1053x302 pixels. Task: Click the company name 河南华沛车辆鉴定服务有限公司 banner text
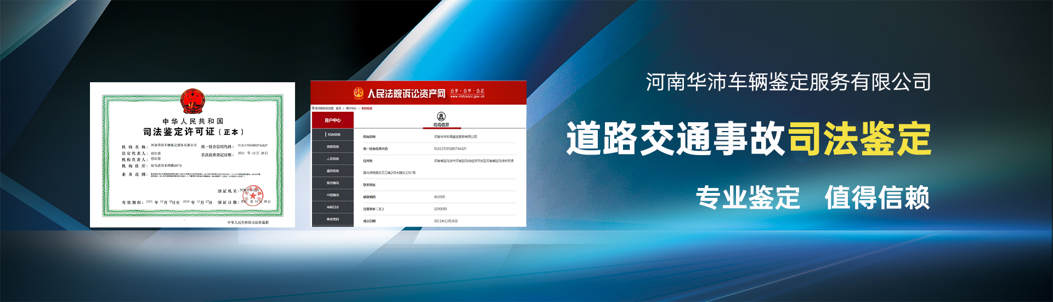788,82
